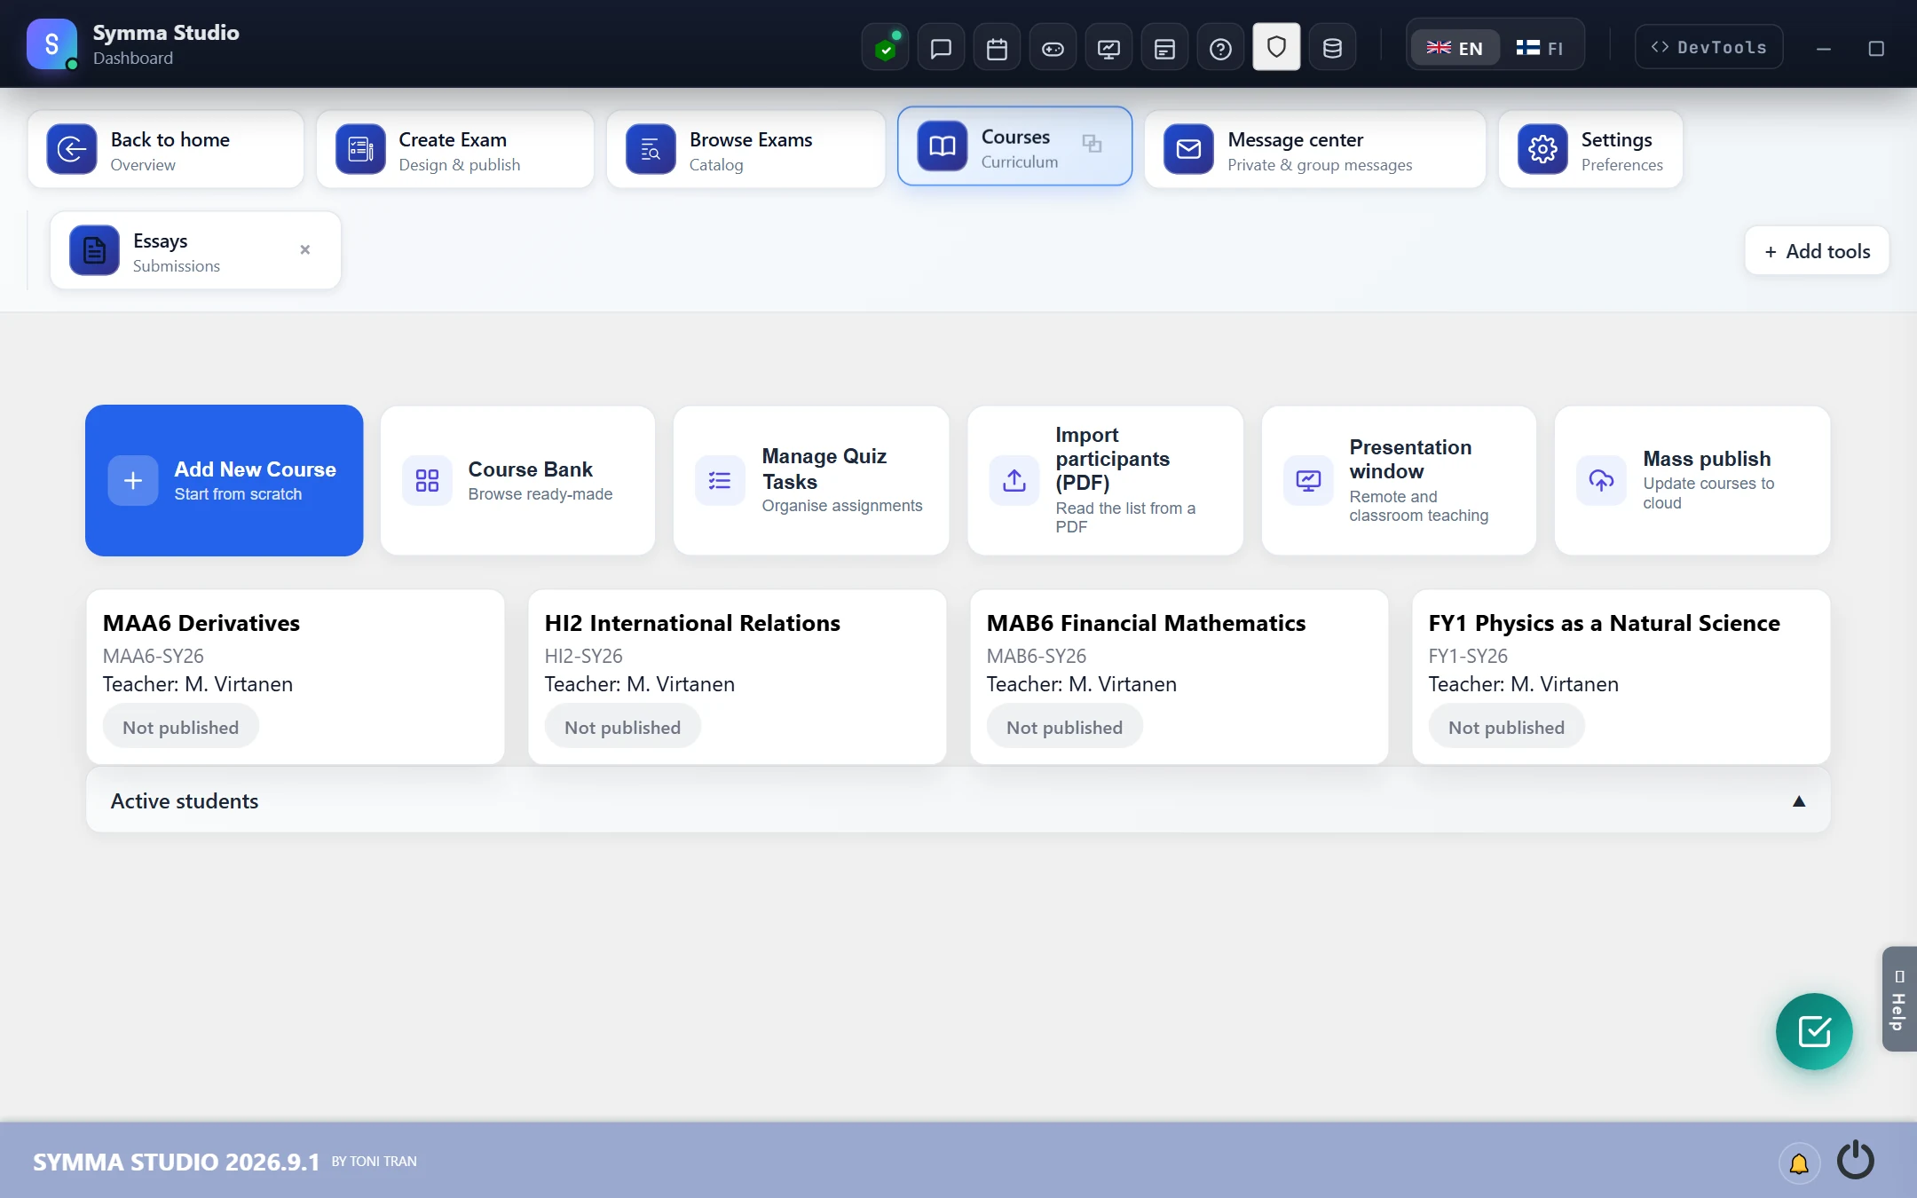Click the checklist icon of Manage Quiz Tasks
Viewport: 1917px width, 1198px height.
point(720,481)
